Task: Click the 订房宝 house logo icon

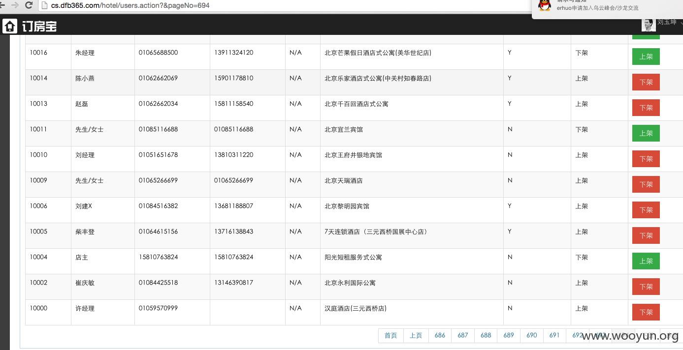Action: [10, 26]
